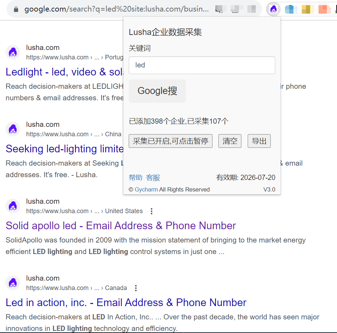Click the favicon beside the Led in action result

click(x=13, y=283)
